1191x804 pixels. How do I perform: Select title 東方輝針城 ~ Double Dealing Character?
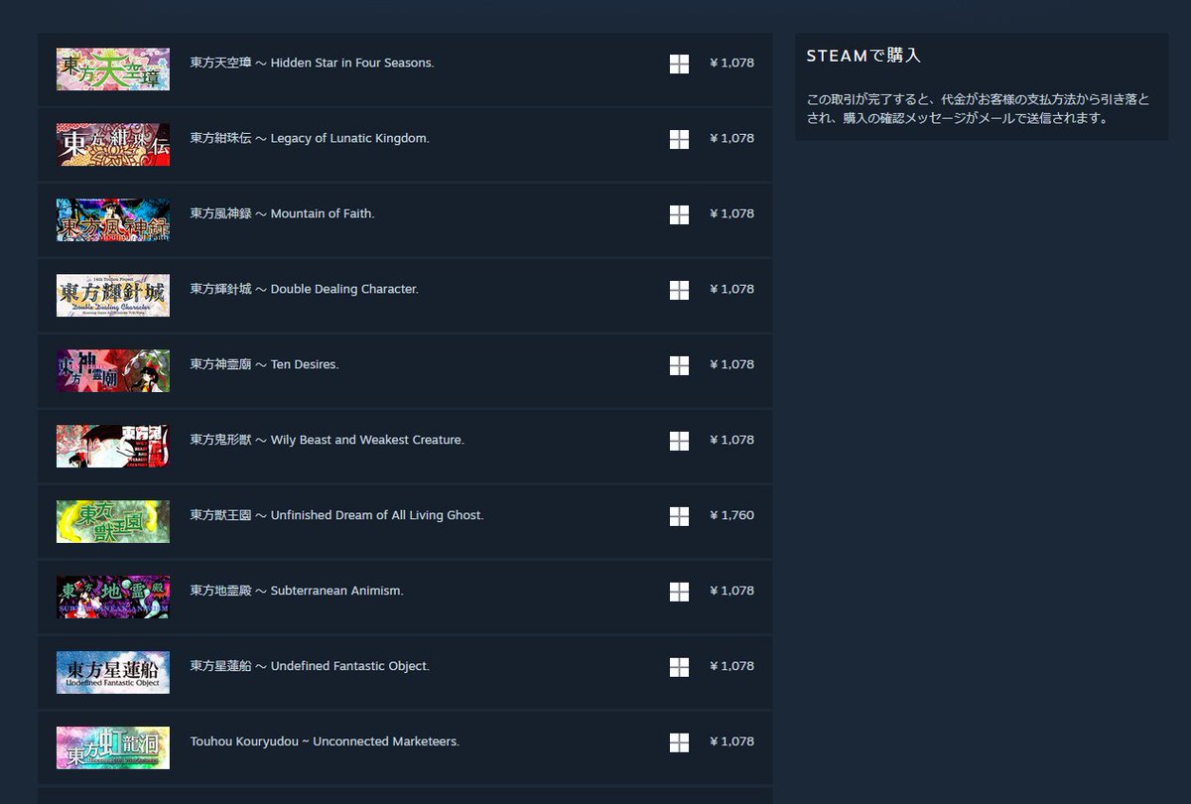click(x=304, y=289)
